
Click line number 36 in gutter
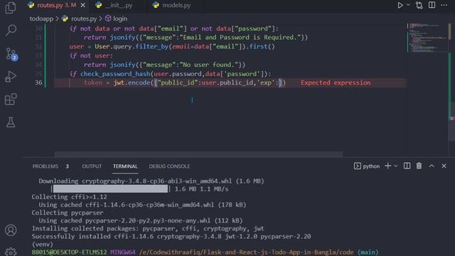point(38,82)
